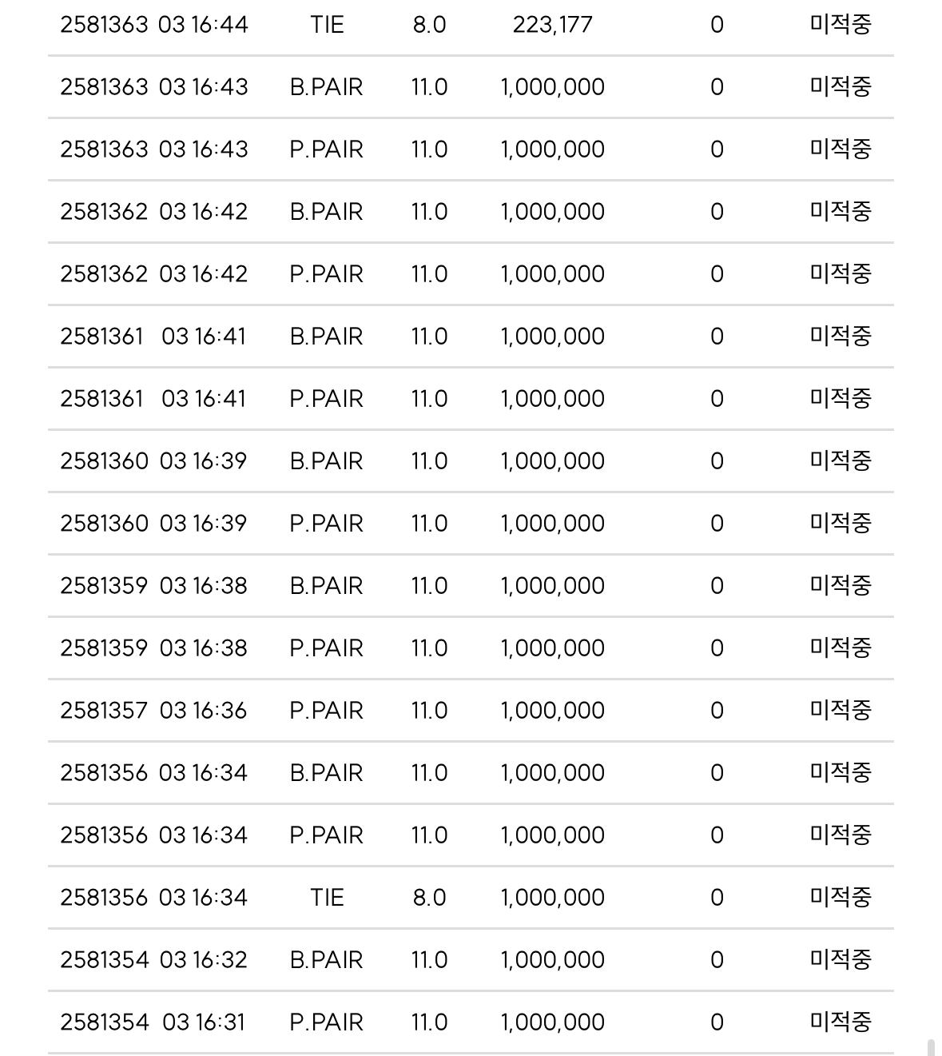Click B.PAIR in round 2581356 row

click(326, 773)
